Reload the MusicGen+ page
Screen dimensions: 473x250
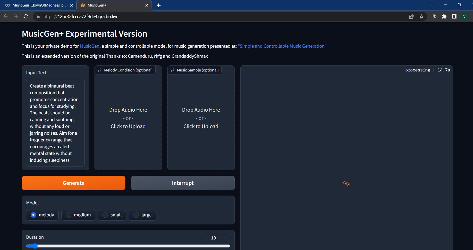pos(26,16)
